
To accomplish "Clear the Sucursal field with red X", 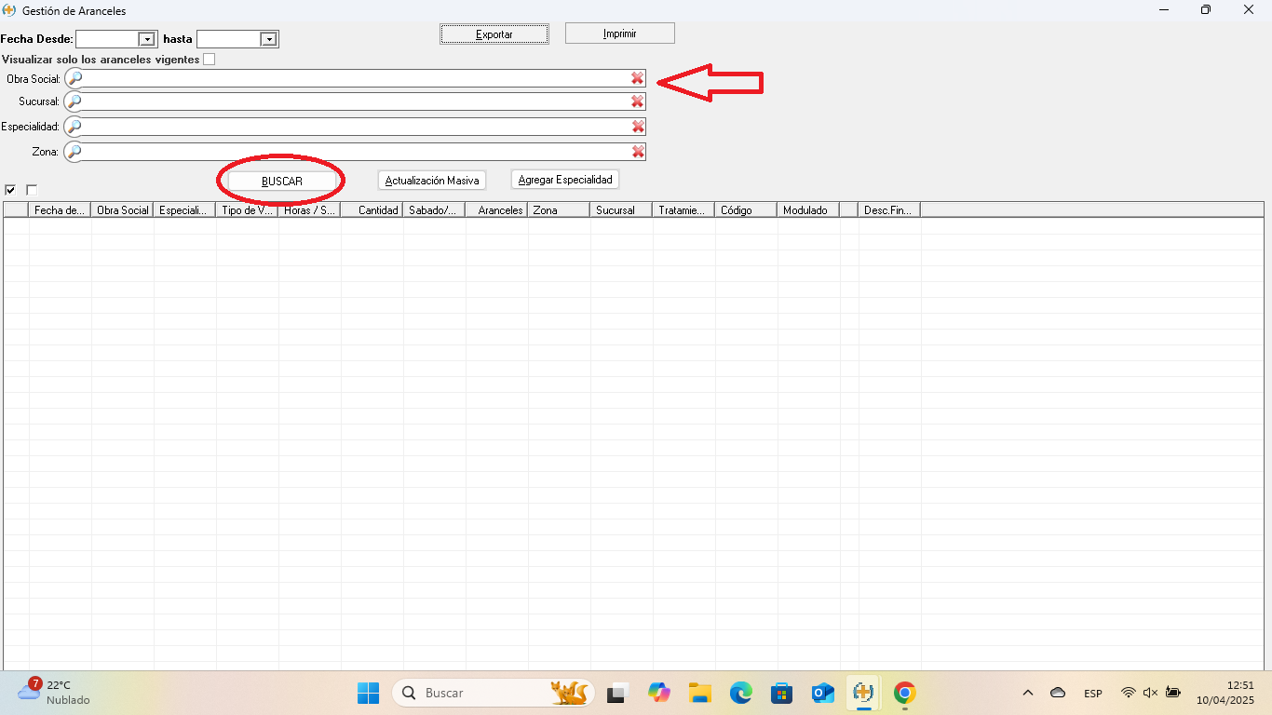I will pyautogui.click(x=637, y=101).
